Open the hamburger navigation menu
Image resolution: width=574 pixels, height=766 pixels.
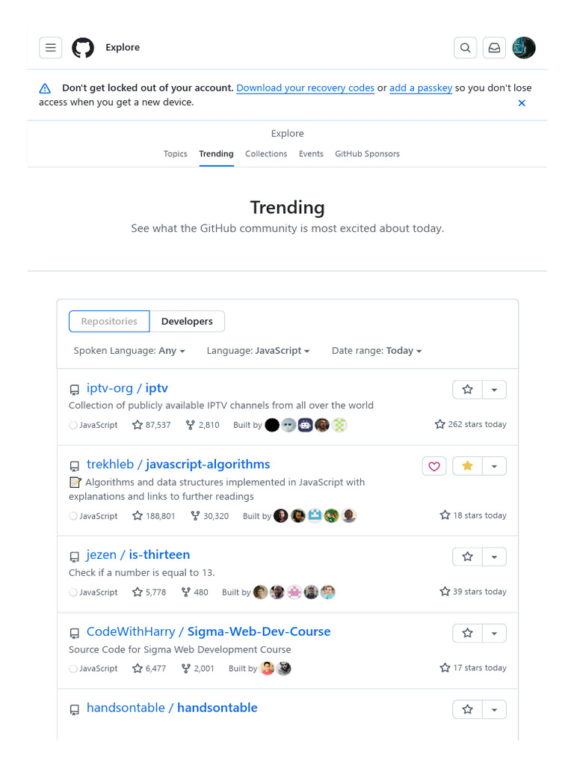[x=50, y=48]
